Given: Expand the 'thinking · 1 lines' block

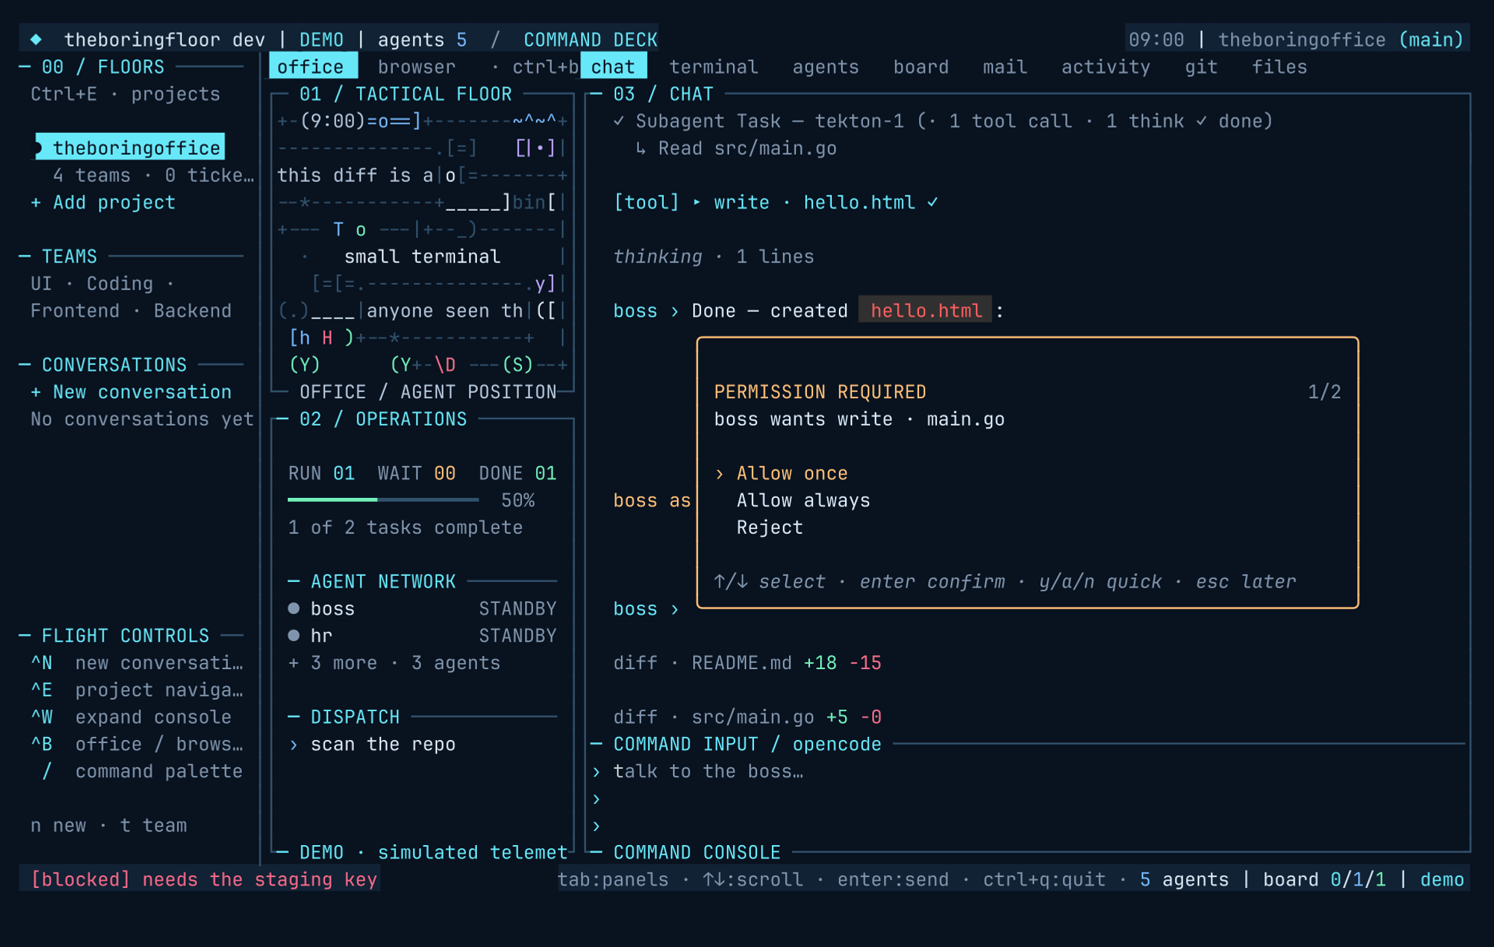Looking at the screenshot, I should tap(714, 257).
